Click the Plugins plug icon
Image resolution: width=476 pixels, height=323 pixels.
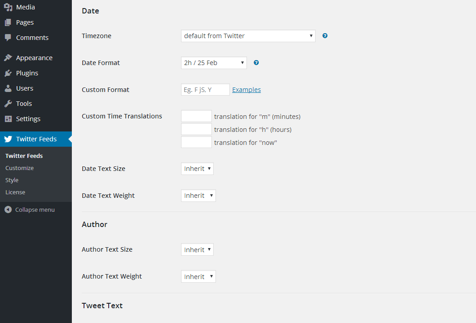[8, 73]
